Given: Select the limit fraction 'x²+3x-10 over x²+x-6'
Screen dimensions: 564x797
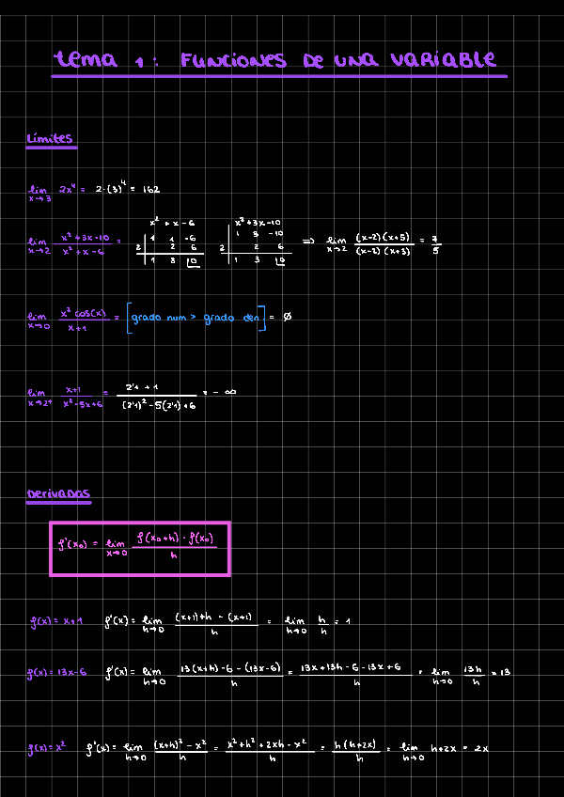Looking at the screenshot, I should (x=82, y=244).
